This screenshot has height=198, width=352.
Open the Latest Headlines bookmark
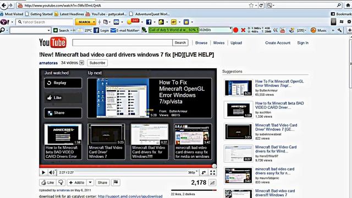69,14
